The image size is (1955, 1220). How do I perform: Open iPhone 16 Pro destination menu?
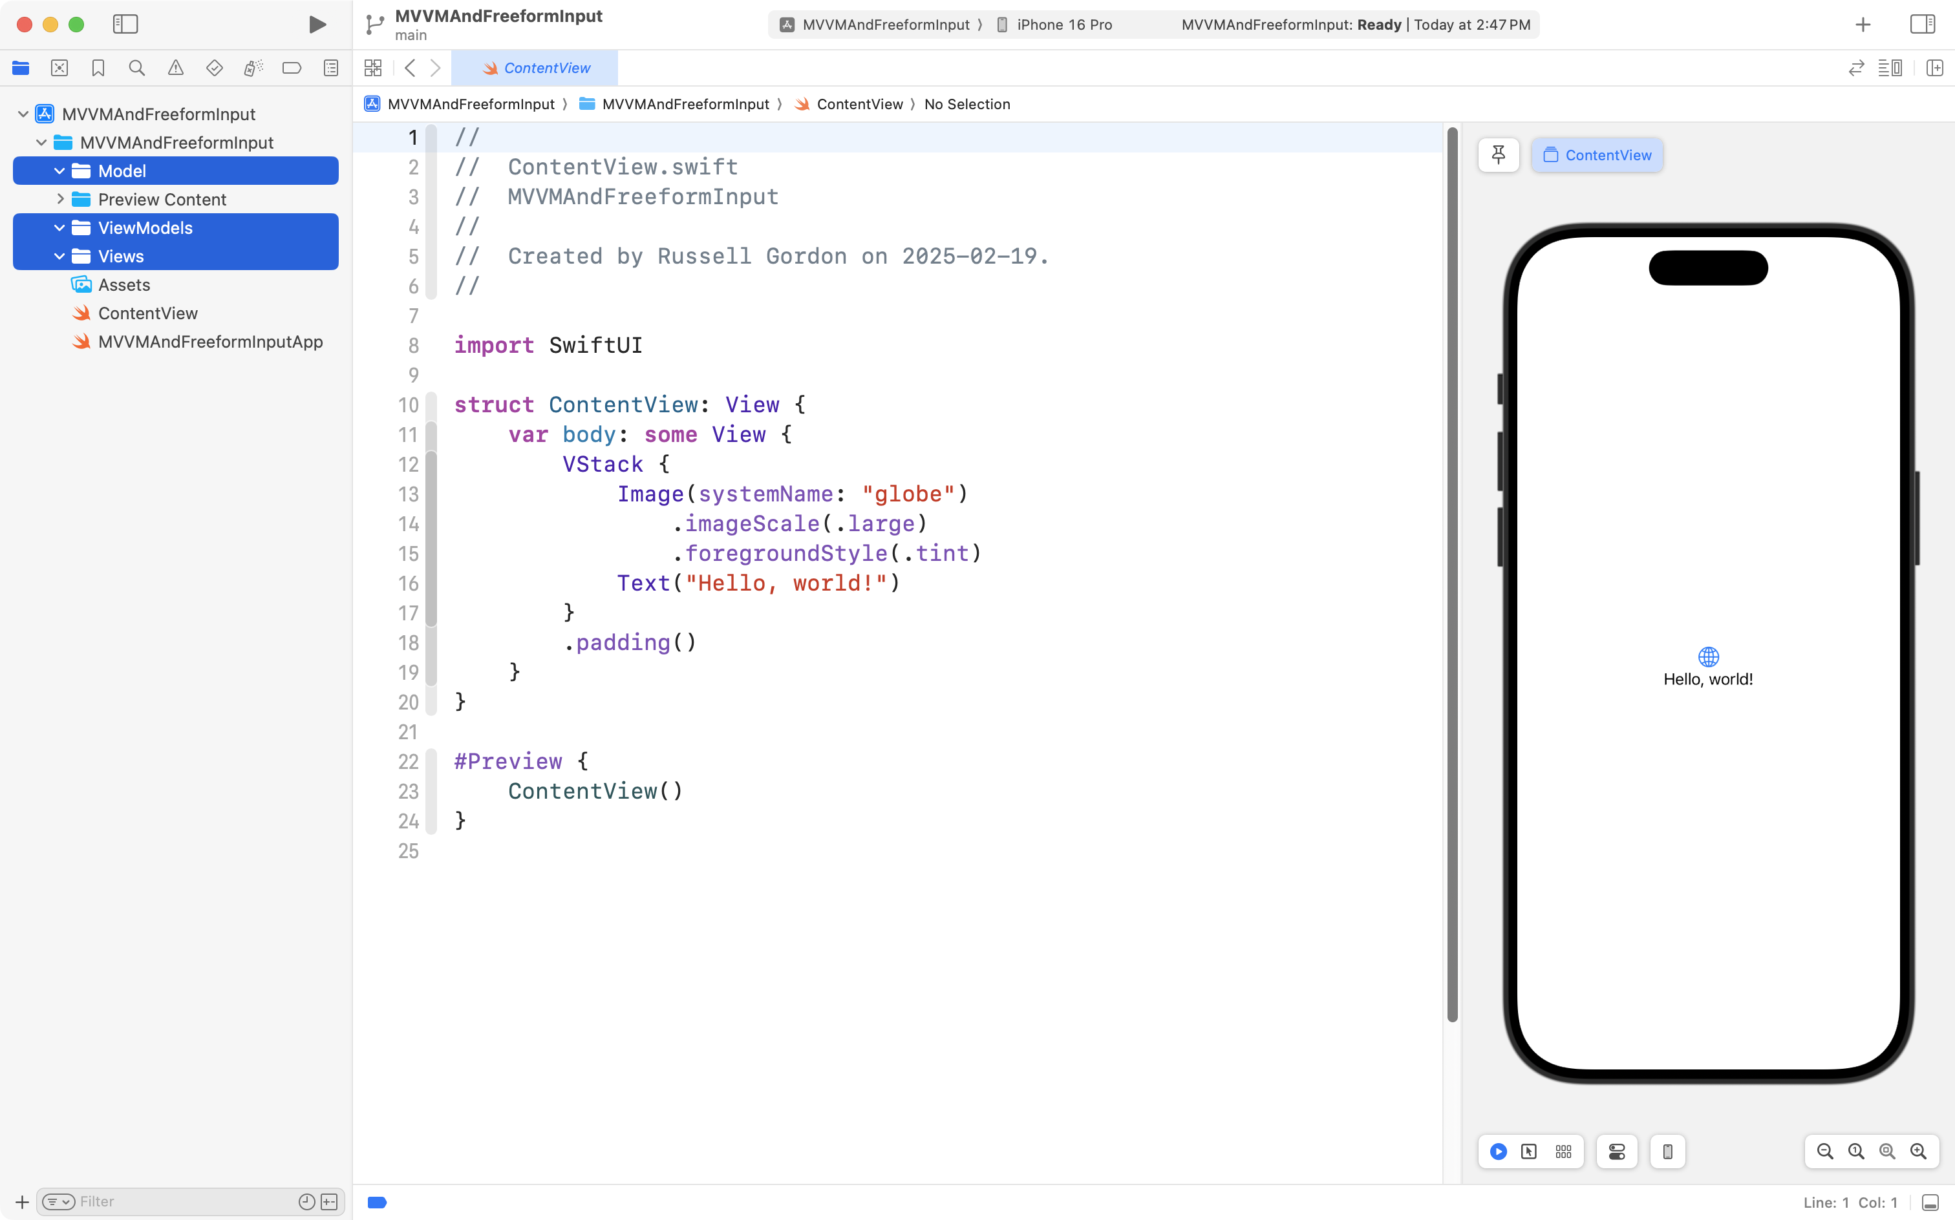[1063, 24]
